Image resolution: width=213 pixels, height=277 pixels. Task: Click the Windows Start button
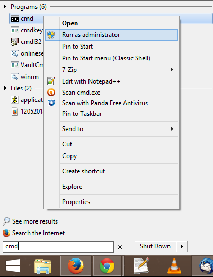(13, 266)
